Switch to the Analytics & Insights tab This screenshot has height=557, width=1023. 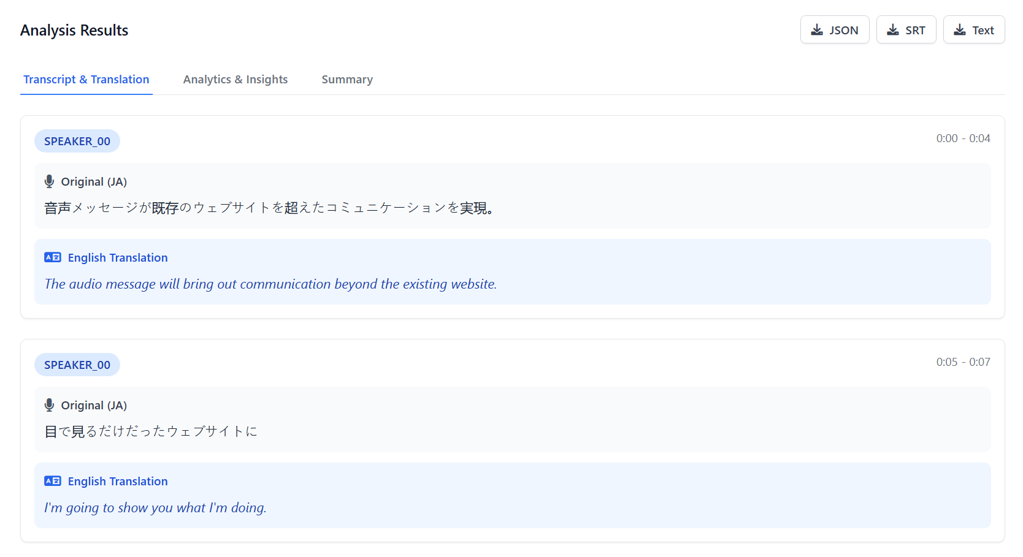pos(236,79)
